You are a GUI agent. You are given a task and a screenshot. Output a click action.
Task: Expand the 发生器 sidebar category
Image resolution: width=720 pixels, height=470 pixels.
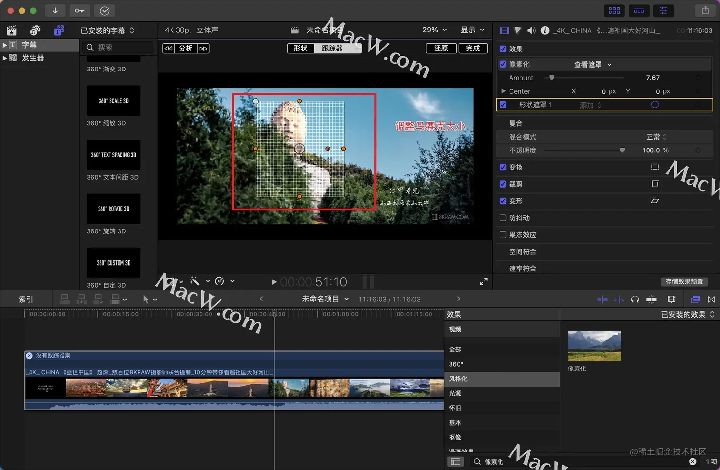coord(5,58)
